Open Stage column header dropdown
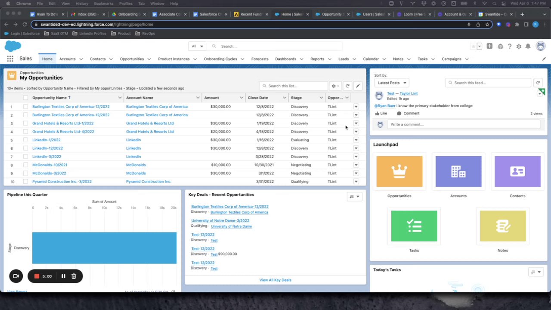This screenshot has height=310, width=551. 321,98
